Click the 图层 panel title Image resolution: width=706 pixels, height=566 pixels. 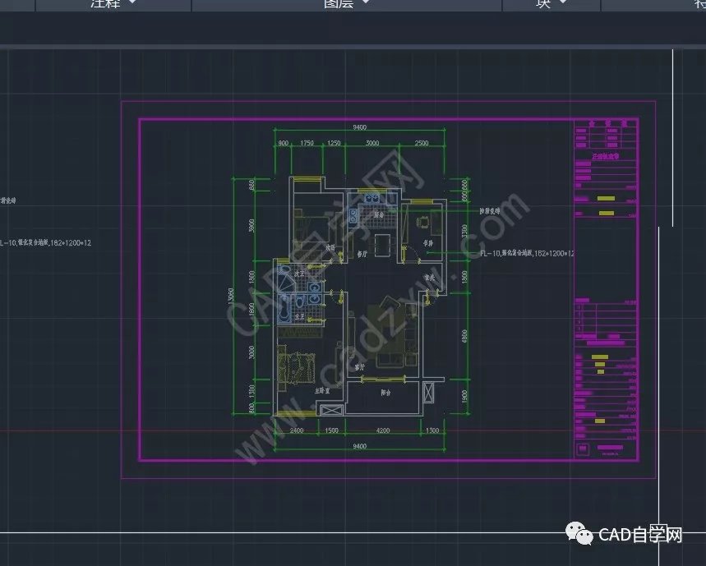(339, 4)
